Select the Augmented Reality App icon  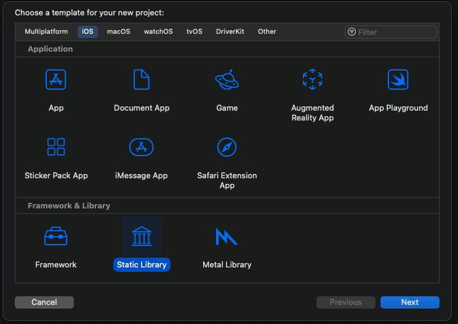click(312, 79)
